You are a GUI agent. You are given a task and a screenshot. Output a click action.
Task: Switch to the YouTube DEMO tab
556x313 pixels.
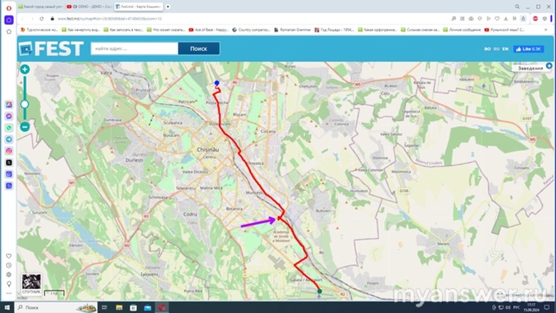88,7
